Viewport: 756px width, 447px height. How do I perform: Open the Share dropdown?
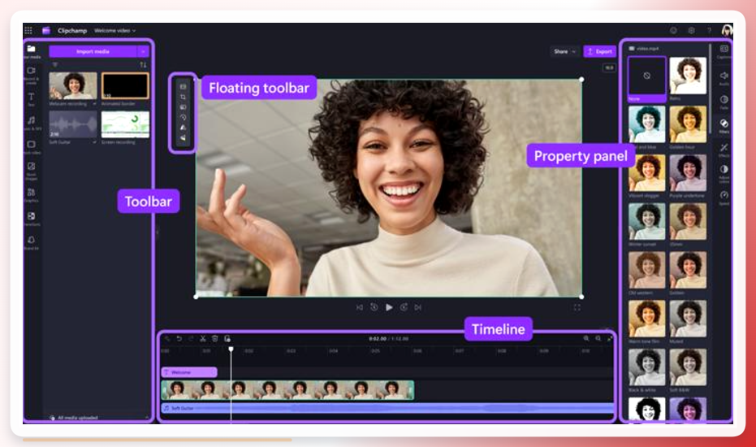(564, 51)
